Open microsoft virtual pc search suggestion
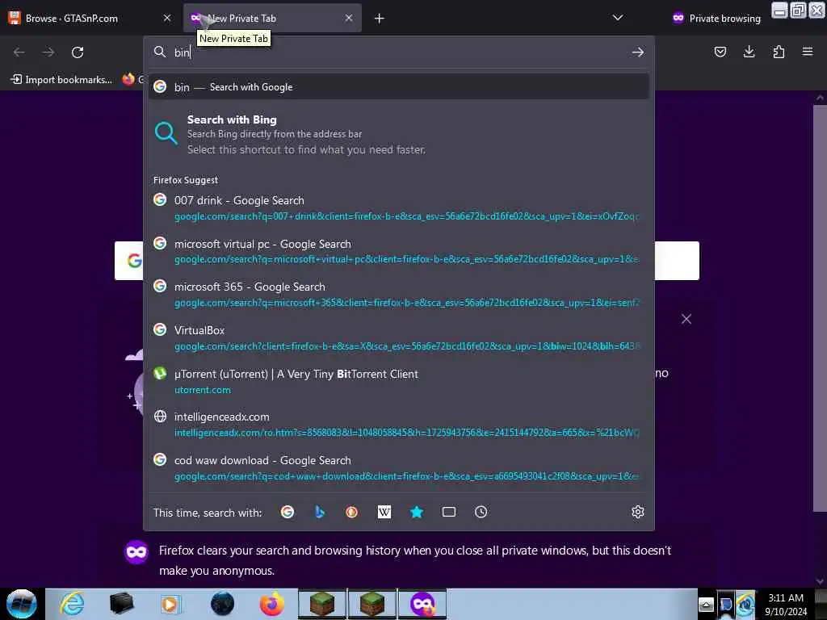The image size is (827, 620). (x=398, y=251)
